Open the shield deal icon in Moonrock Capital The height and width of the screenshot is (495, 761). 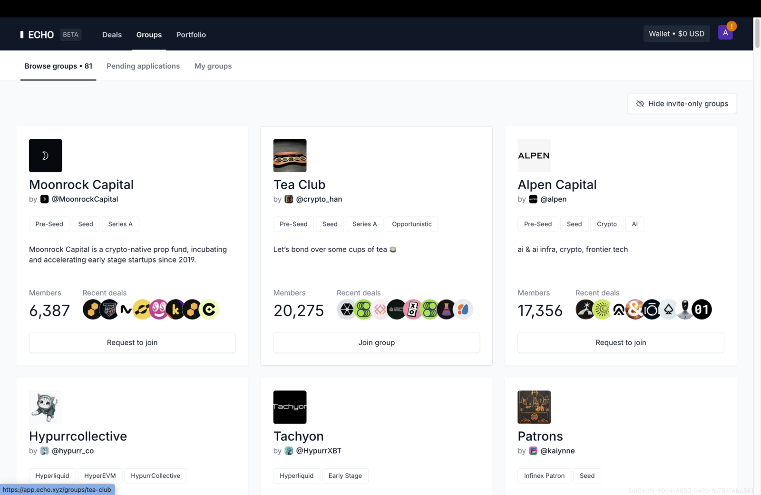pos(109,310)
